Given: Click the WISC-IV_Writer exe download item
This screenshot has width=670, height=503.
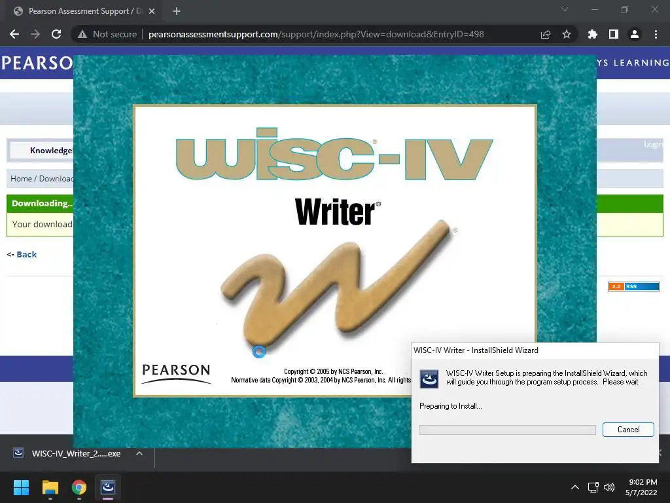Looking at the screenshot, I should pyautogui.click(x=76, y=453).
